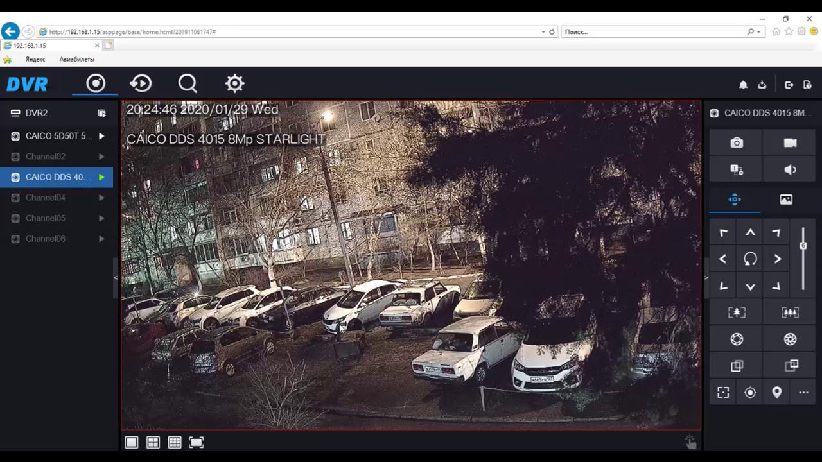Screen dimensions: 822x462
Task: Click the download icon in header
Action: [762, 85]
